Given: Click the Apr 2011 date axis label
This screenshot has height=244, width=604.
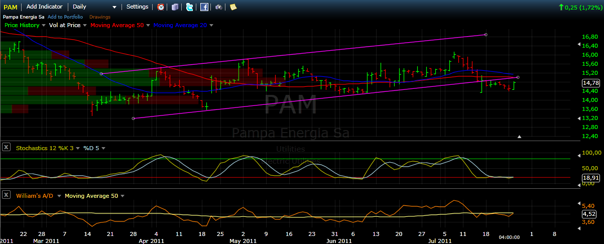Looking at the screenshot, I should coord(153,240).
